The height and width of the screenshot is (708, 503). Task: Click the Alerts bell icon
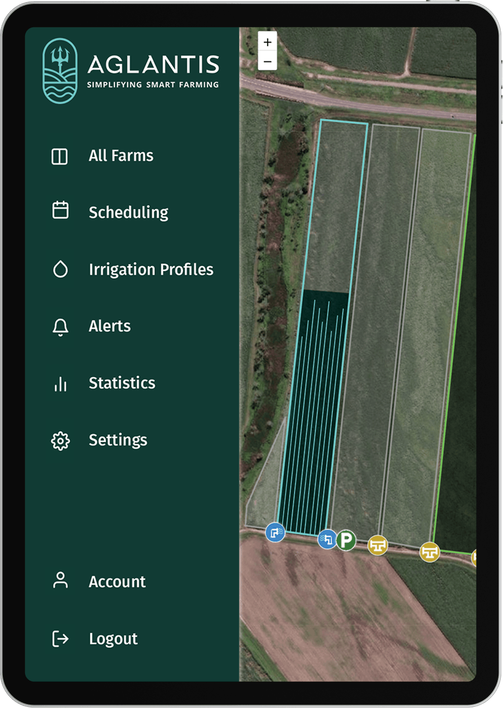(x=60, y=327)
